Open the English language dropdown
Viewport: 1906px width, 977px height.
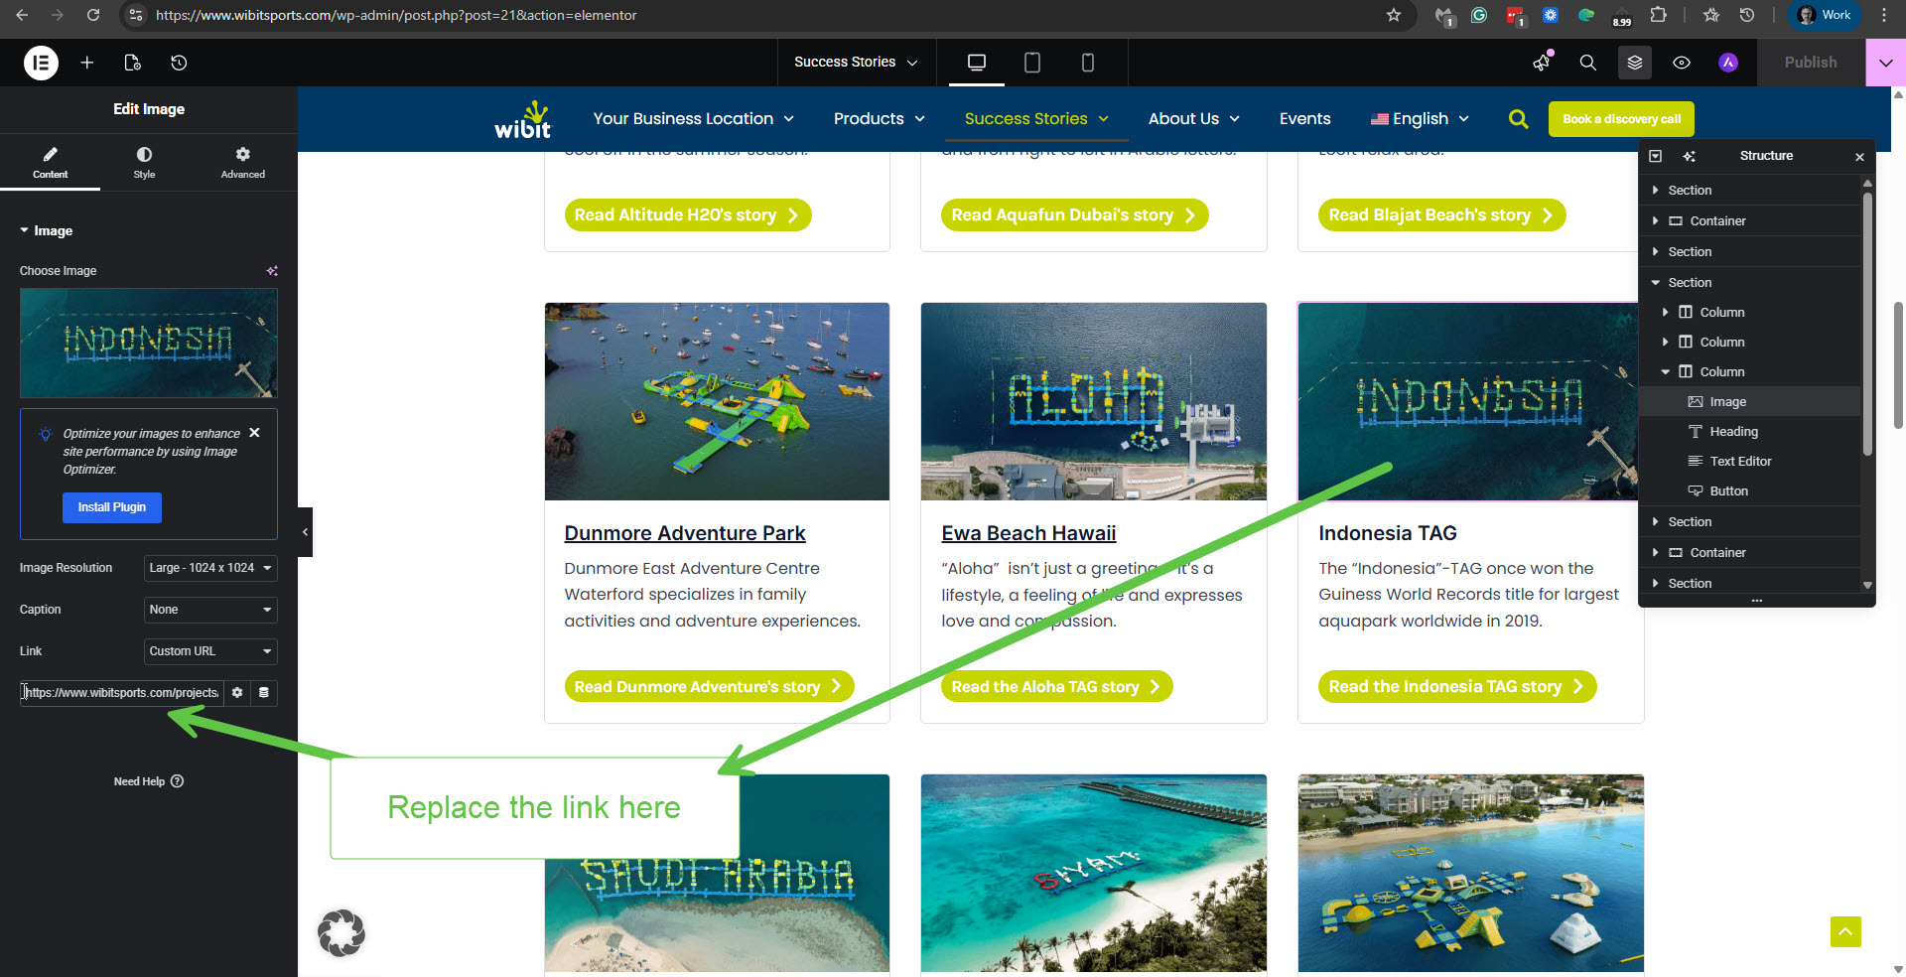[1420, 119]
